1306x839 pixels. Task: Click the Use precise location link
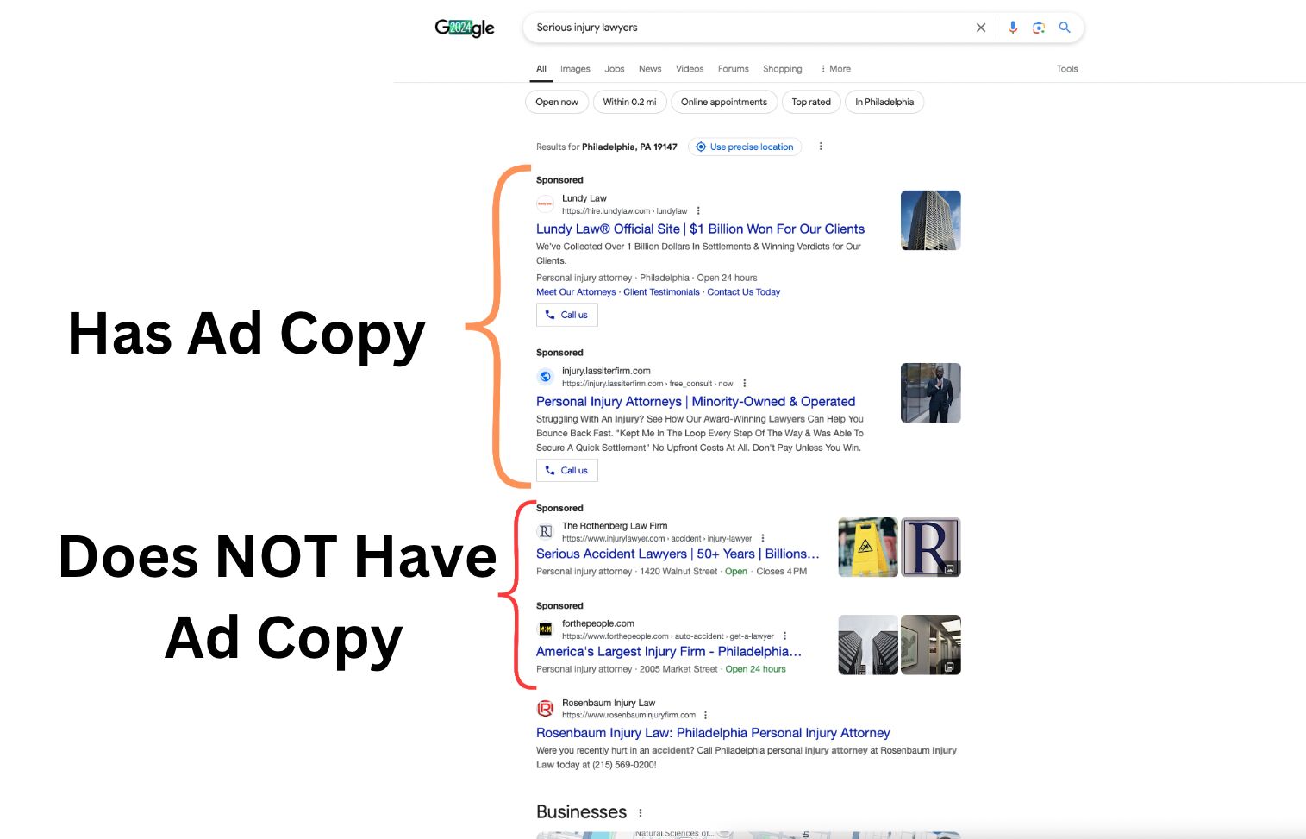pyautogui.click(x=744, y=147)
